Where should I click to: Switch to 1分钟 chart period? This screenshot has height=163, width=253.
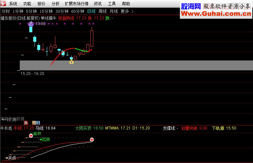(x=18, y=12)
